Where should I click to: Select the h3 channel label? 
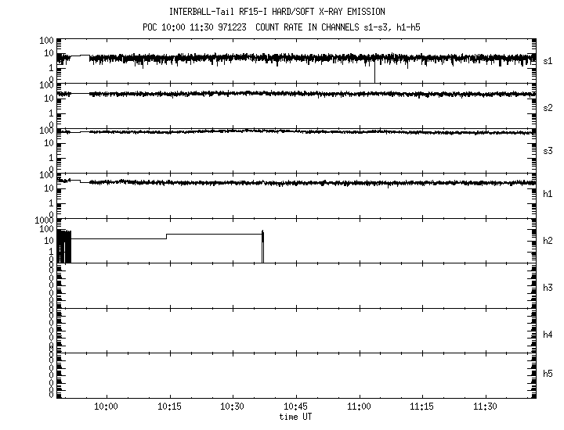pos(548,288)
